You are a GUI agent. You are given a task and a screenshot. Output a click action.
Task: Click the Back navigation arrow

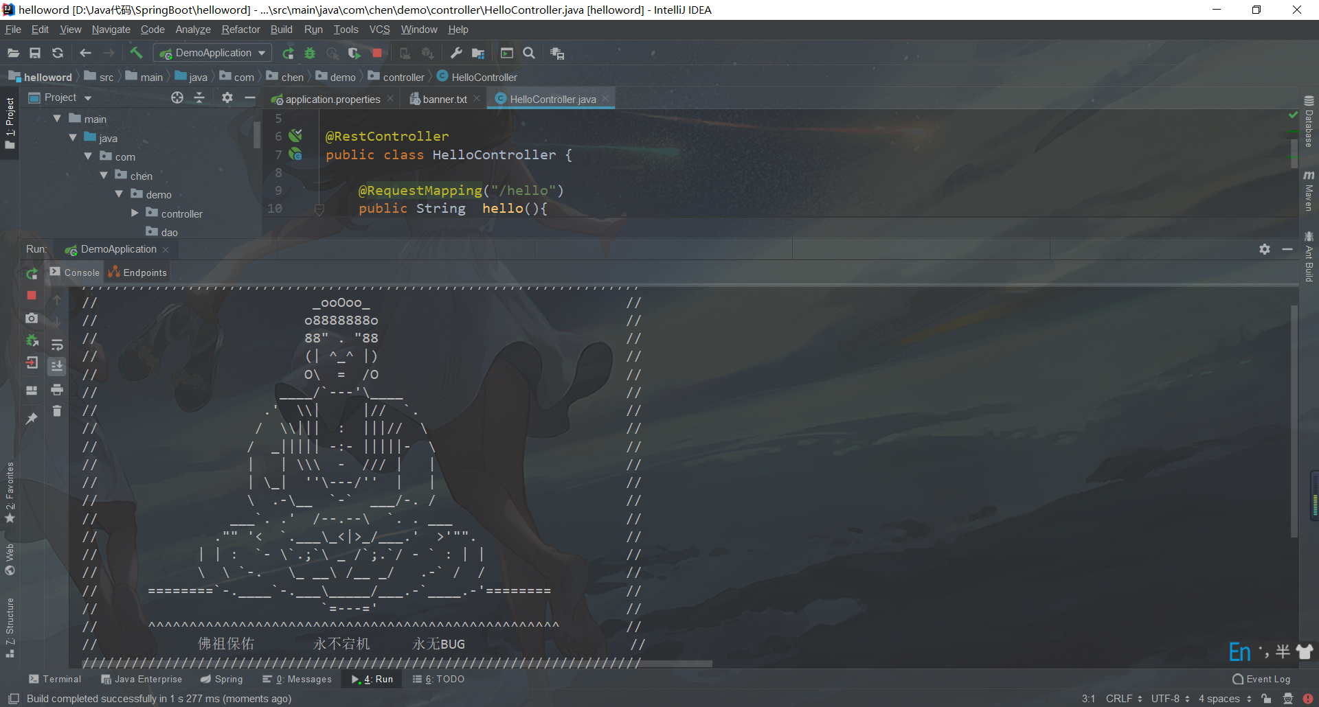coord(85,53)
